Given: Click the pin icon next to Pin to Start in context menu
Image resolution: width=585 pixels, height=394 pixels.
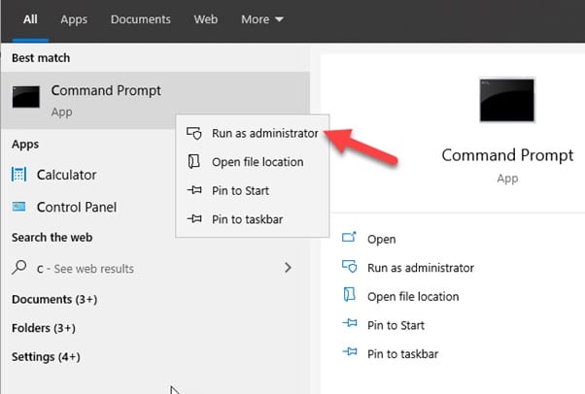Looking at the screenshot, I should tap(194, 190).
